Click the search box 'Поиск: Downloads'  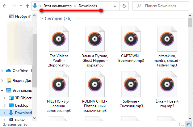tap(161, 6)
